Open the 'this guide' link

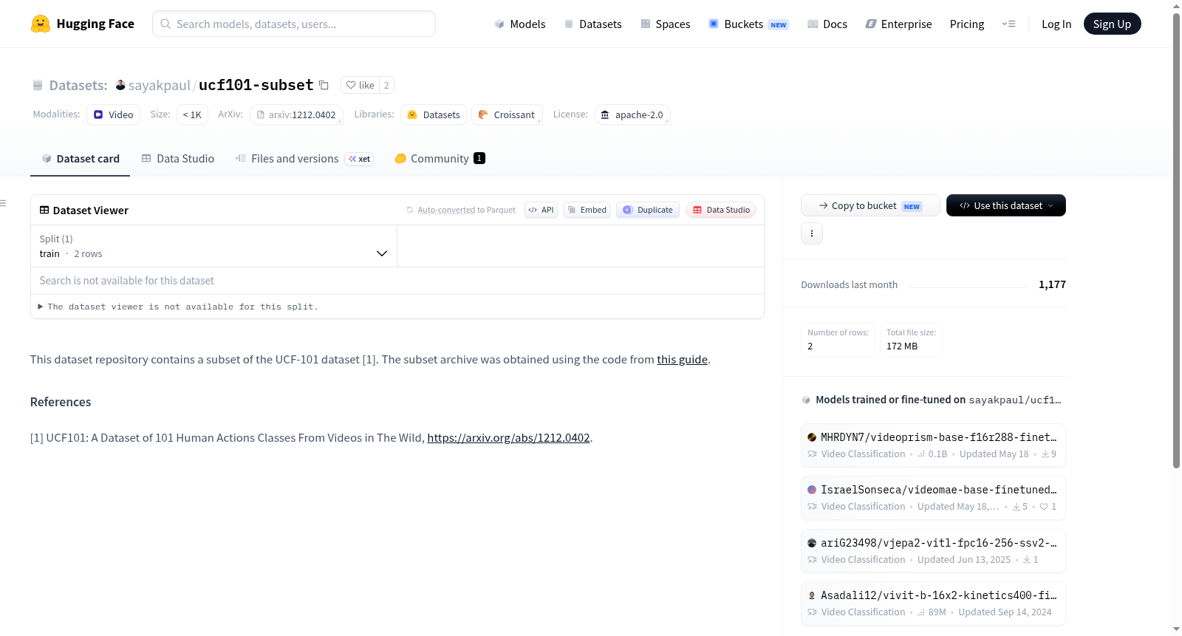click(x=682, y=360)
